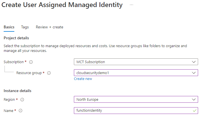Switch to the Tags tab
220x126 pixels.
coord(25,27)
